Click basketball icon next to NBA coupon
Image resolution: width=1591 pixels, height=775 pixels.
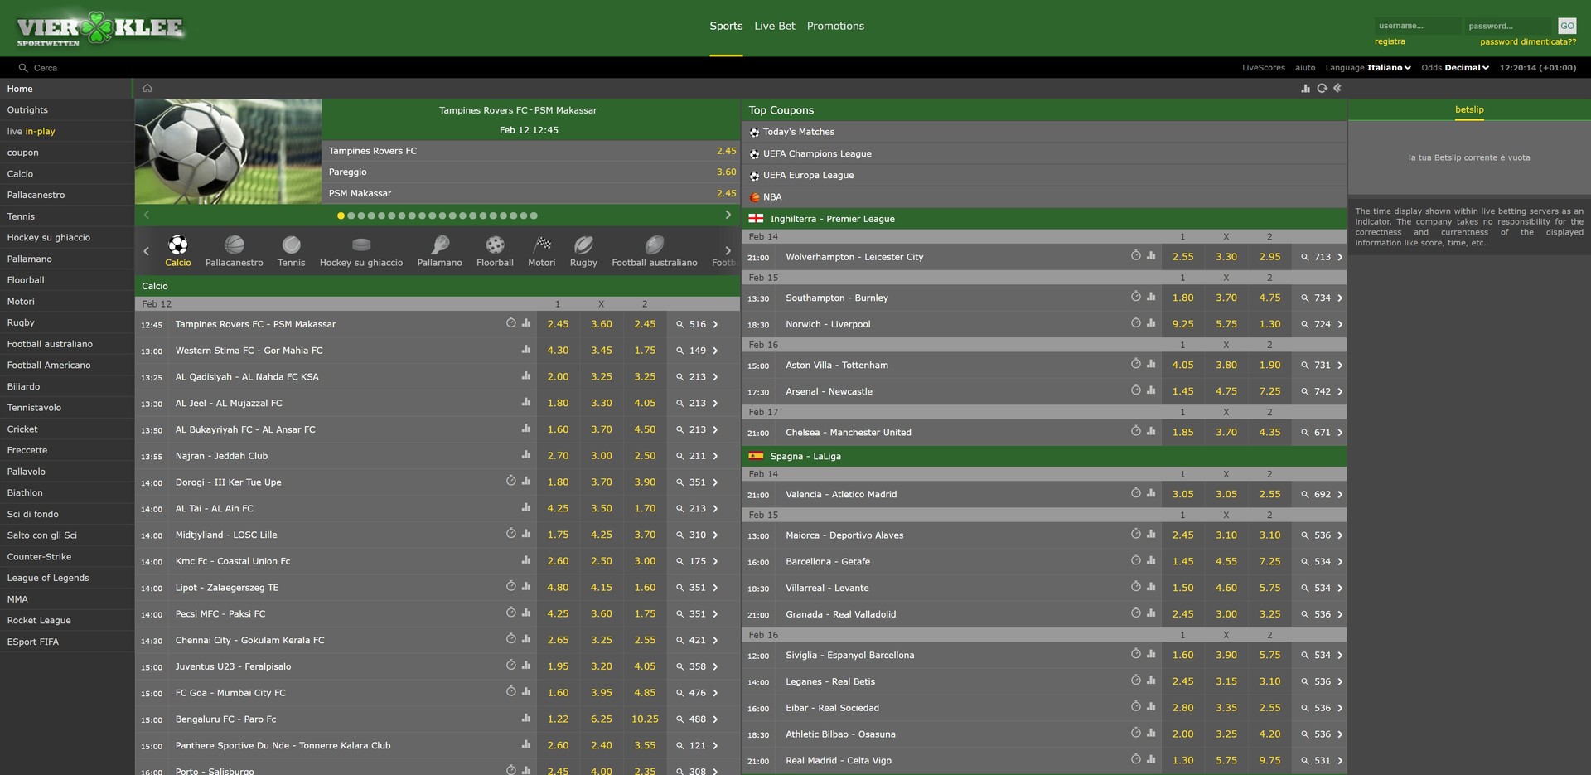(754, 197)
